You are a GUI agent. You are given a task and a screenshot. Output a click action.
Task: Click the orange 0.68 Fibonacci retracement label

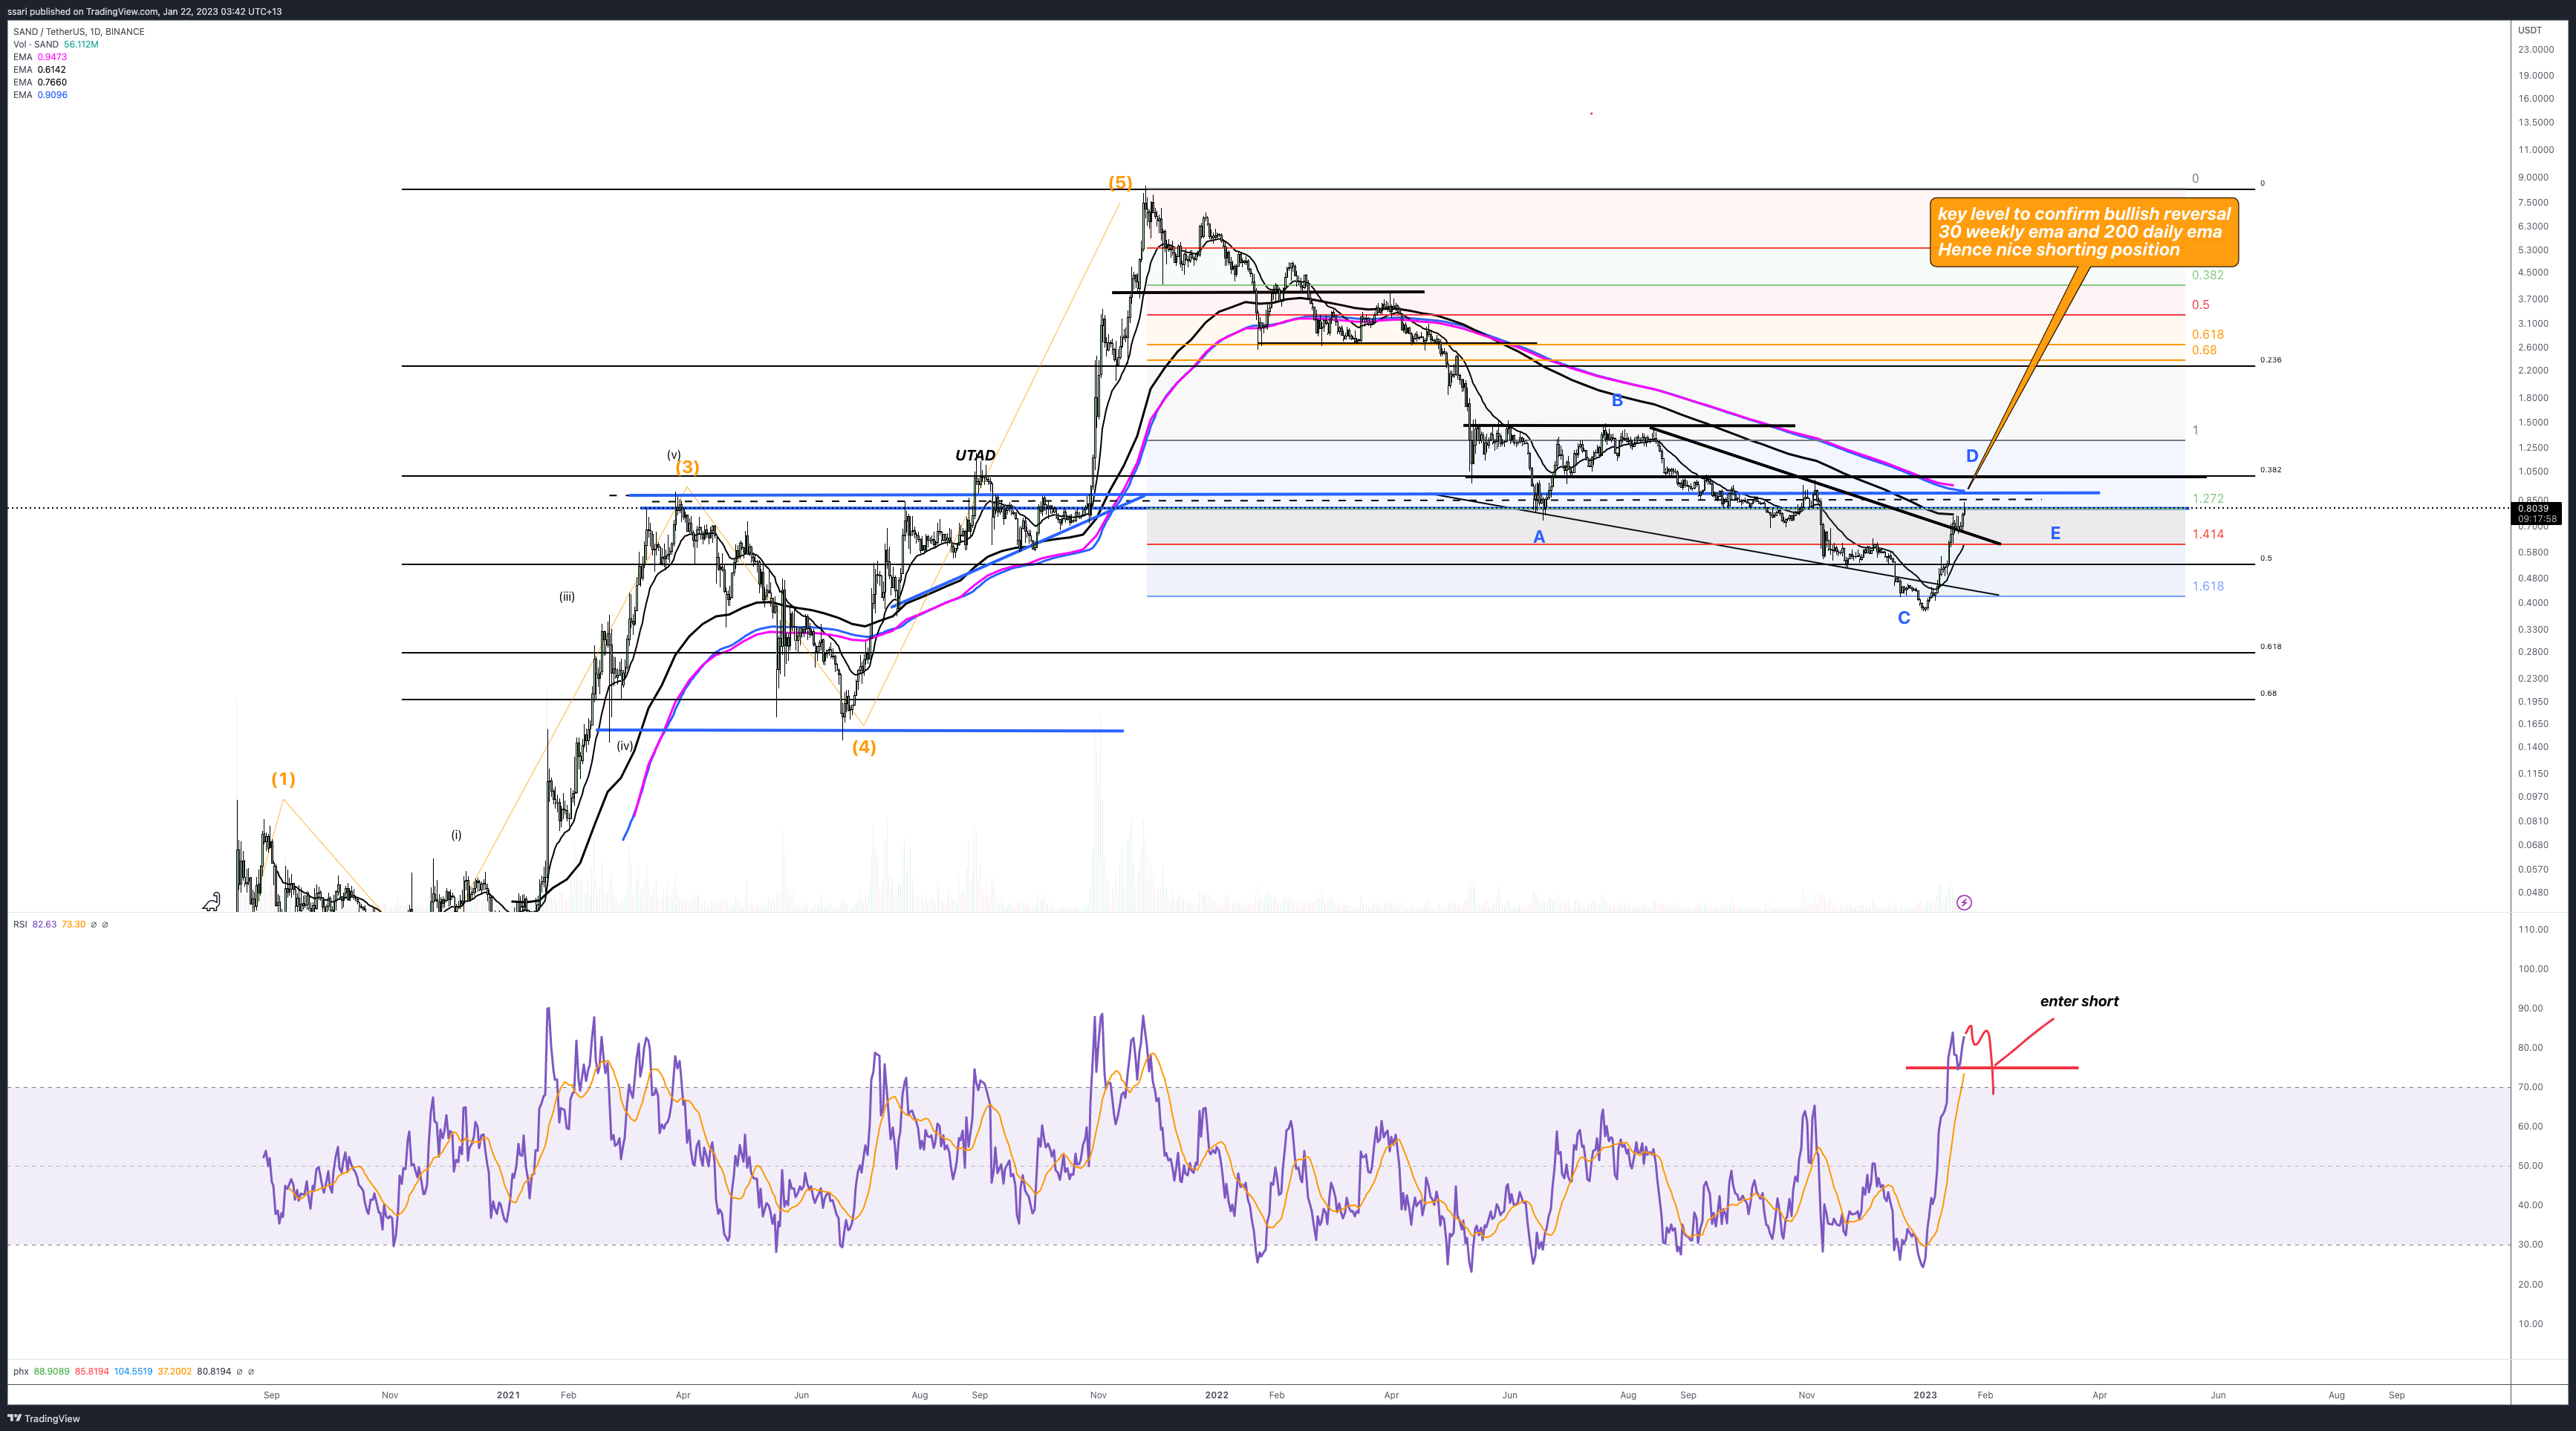click(x=2204, y=350)
